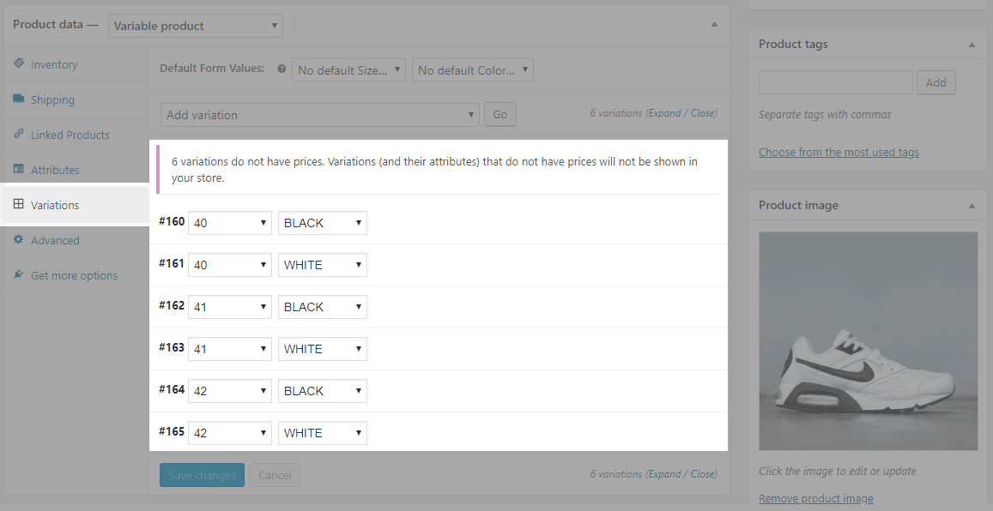Open the Variable product type dropdown
This screenshot has height=511, width=993.
coord(195,26)
